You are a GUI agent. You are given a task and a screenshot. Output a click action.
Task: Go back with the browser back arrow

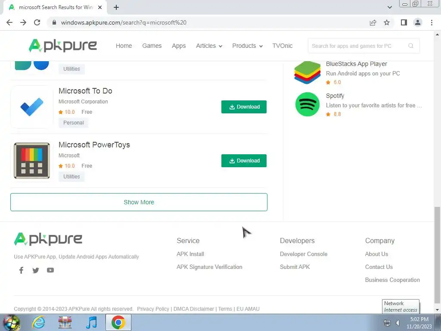[x=9, y=22]
